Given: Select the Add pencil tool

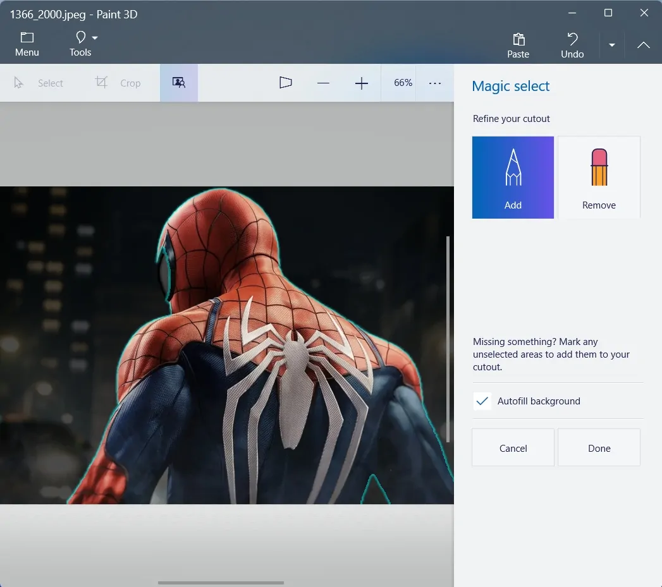Looking at the screenshot, I should coord(513,178).
